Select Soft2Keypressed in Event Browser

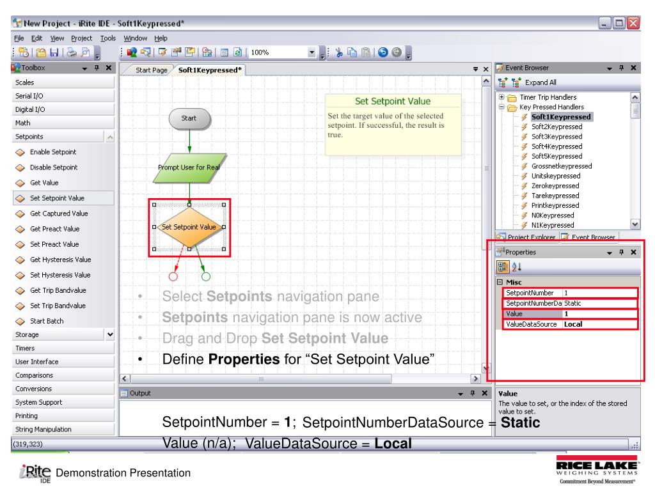[556, 127]
